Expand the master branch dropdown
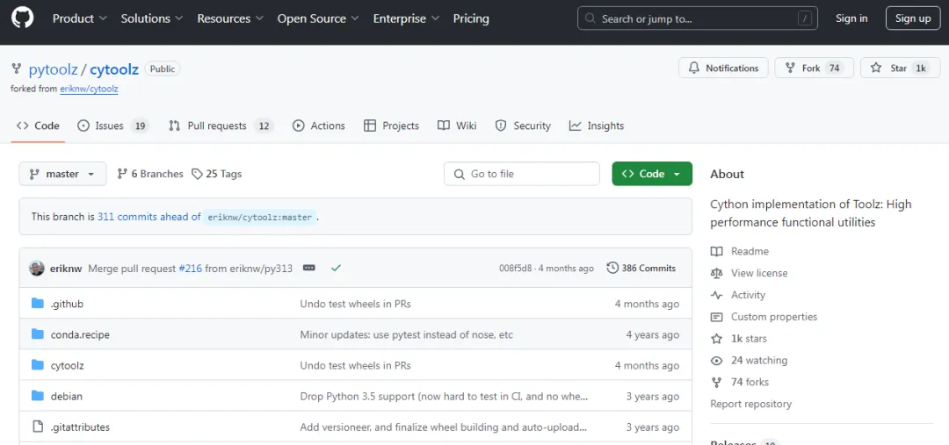949x445 pixels. pos(62,174)
